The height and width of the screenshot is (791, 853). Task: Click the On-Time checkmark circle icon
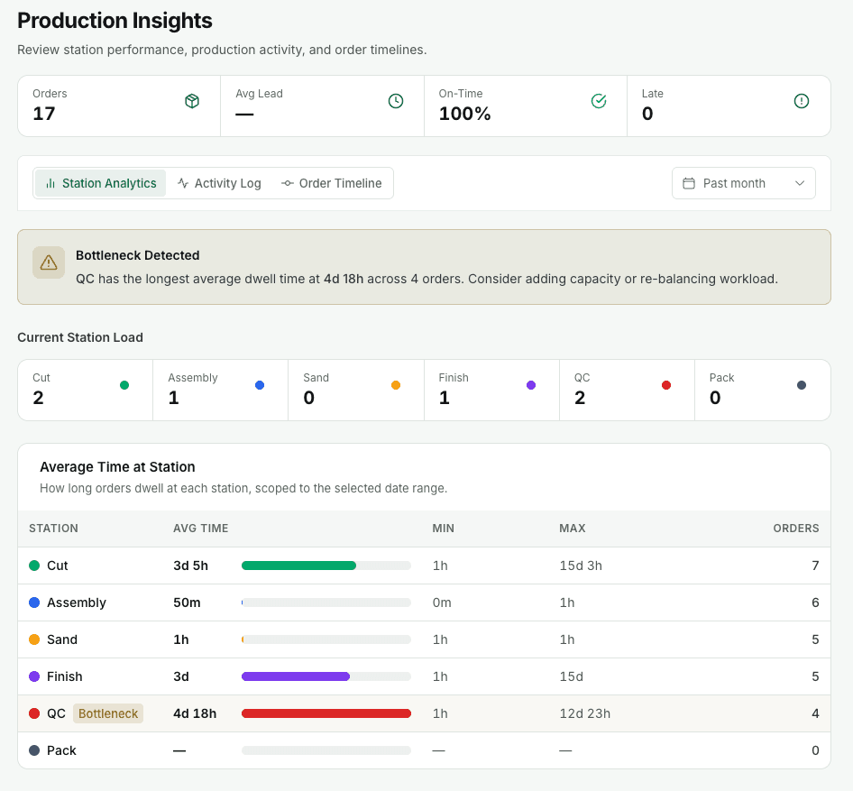(x=599, y=101)
